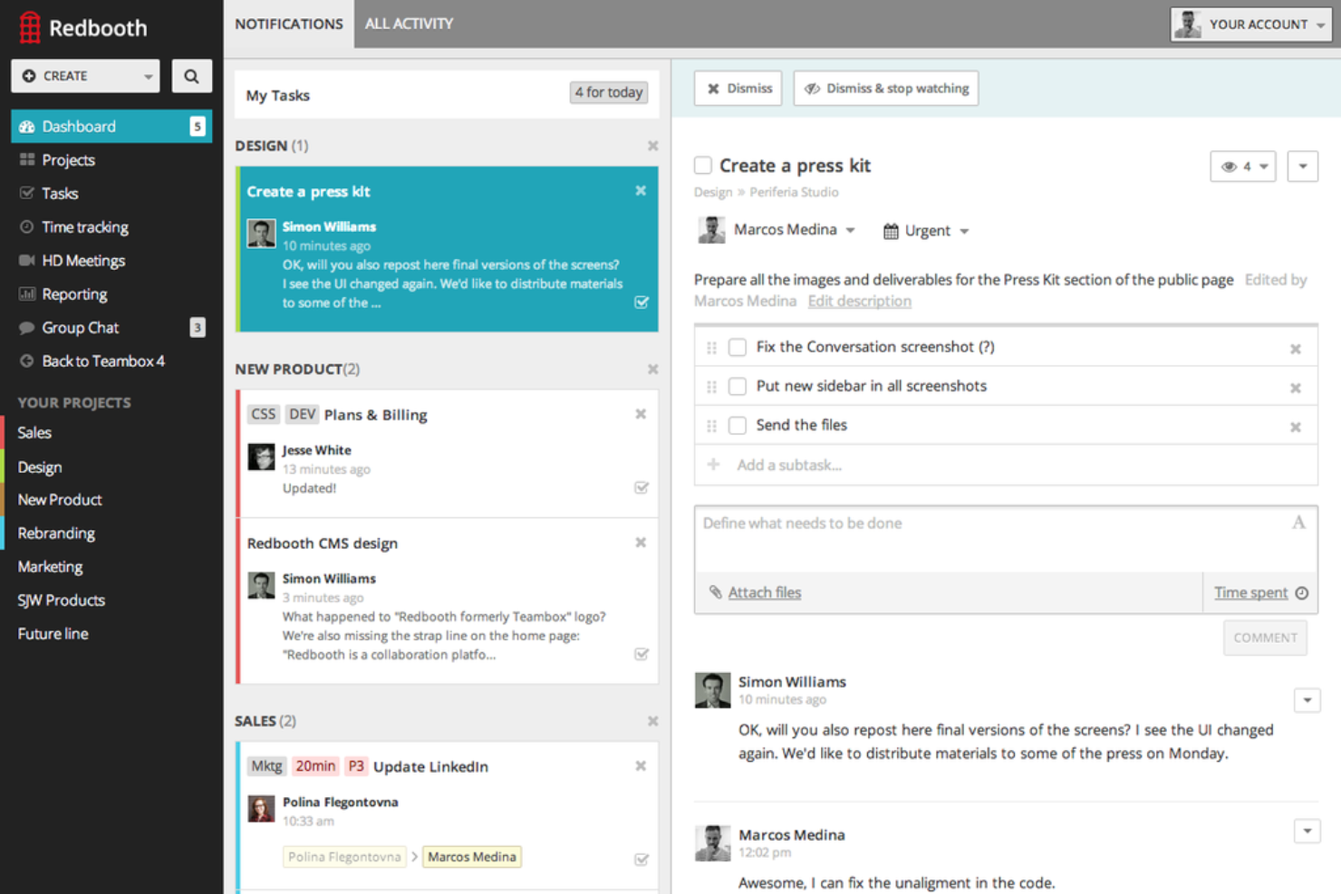Close the Plans & Billing notification

pyautogui.click(x=641, y=414)
